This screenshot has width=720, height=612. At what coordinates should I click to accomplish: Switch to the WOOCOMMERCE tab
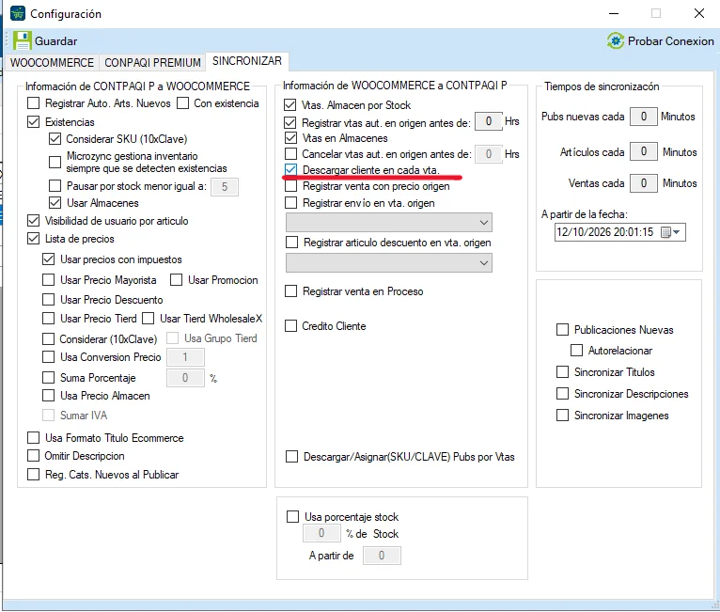52,62
